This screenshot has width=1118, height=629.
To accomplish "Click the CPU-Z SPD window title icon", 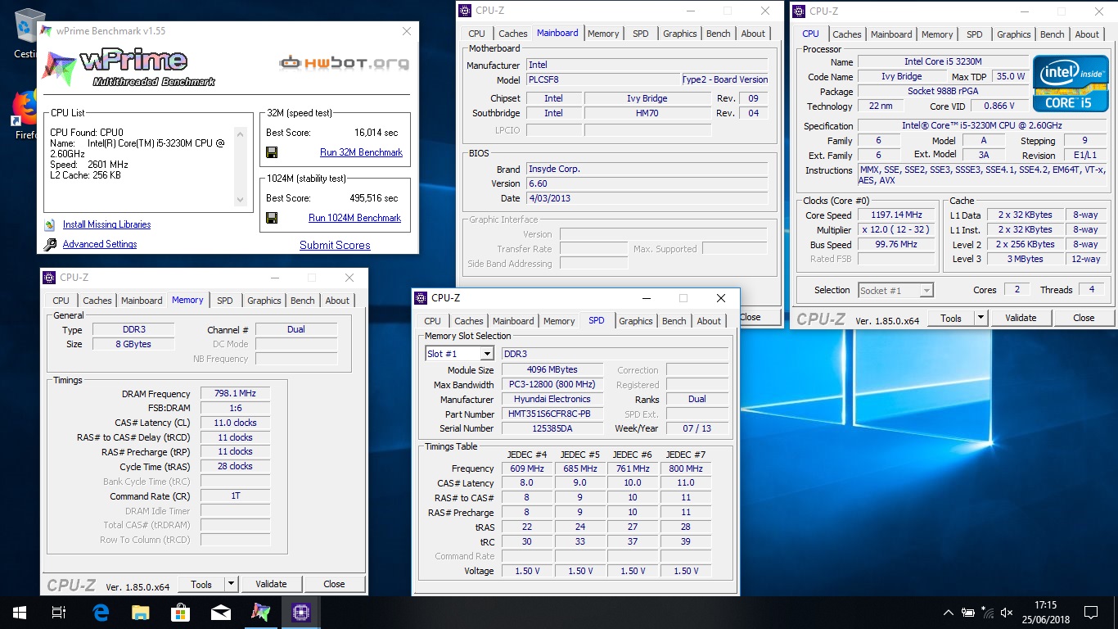I will point(421,298).
